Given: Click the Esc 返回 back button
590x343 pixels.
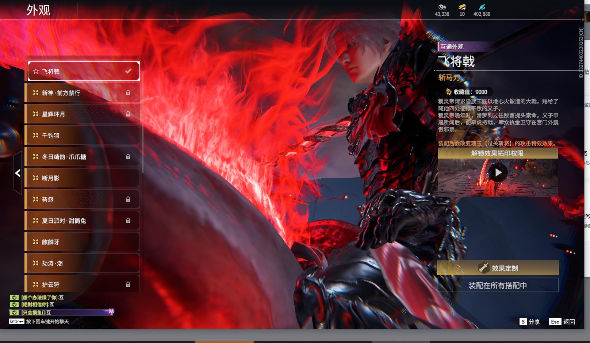Looking at the screenshot, I should (562, 321).
